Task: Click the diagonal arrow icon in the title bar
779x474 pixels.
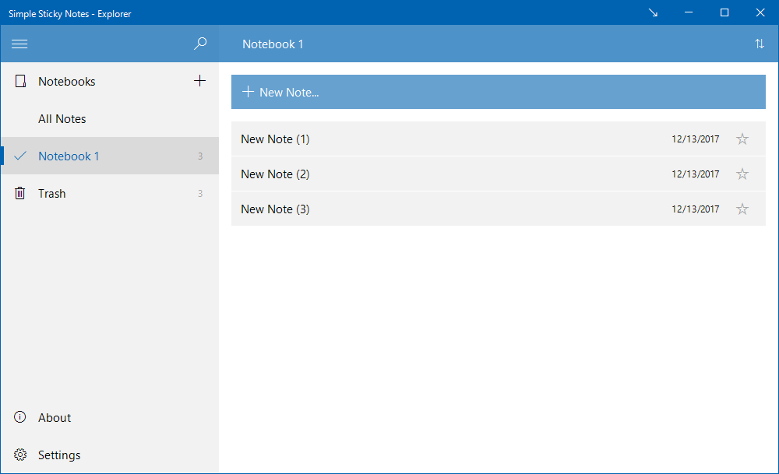Action: pos(653,12)
